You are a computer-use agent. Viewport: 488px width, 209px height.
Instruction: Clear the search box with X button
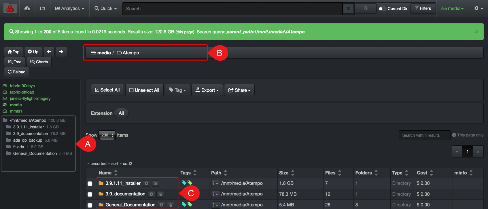(x=348, y=9)
